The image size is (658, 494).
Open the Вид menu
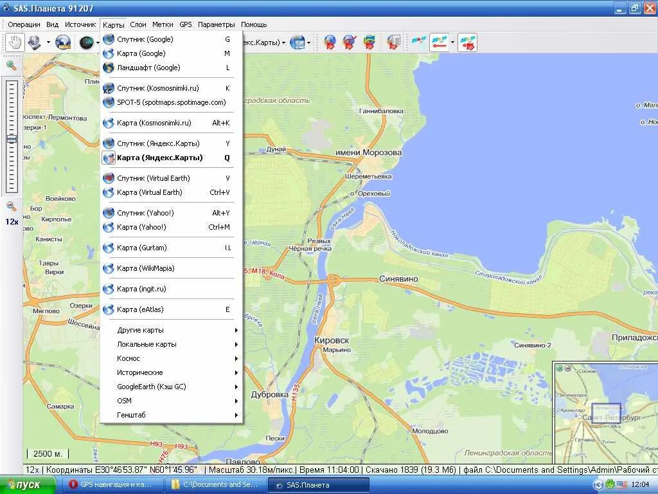(x=53, y=24)
